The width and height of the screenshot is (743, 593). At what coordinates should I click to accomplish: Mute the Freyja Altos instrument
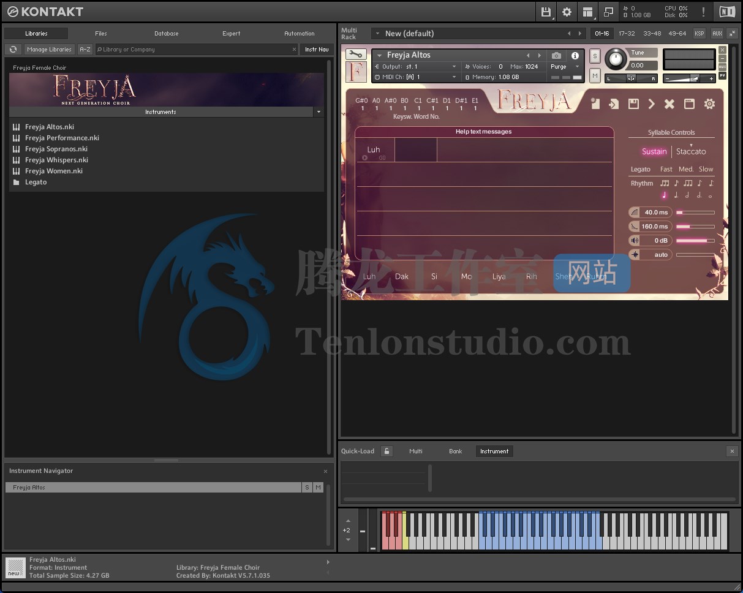tap(594, 75)
